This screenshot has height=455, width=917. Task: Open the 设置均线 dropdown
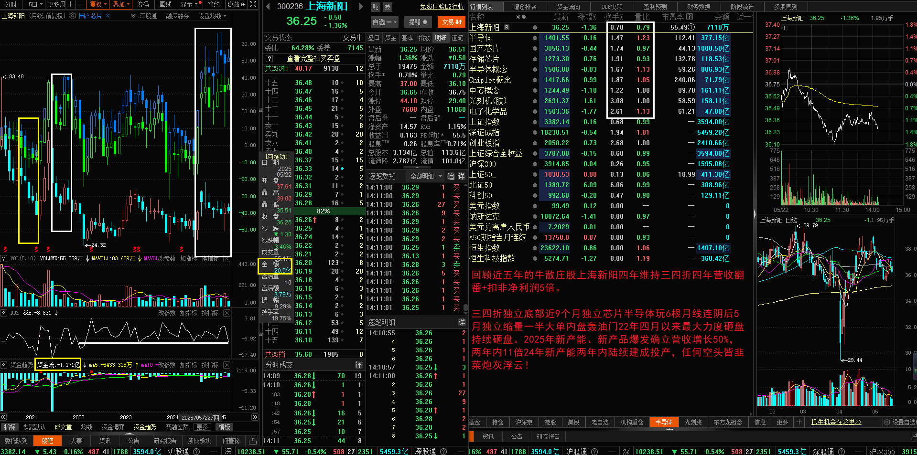tap(213, 16)
